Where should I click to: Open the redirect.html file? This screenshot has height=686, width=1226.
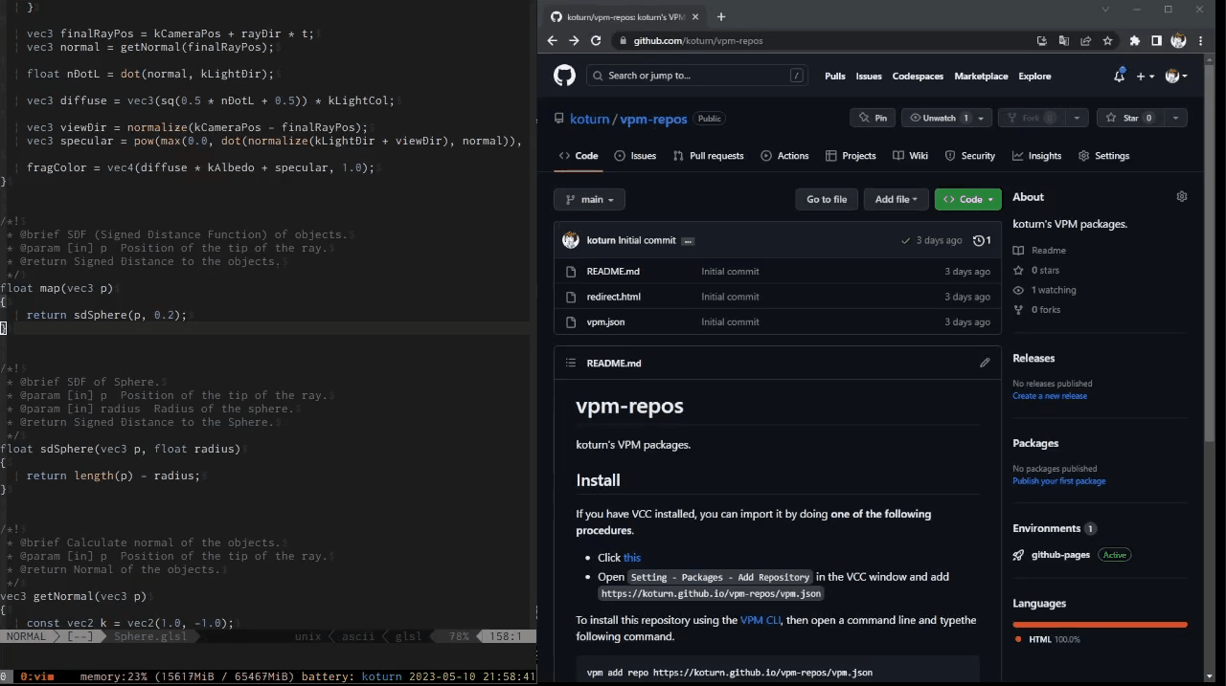614,297
